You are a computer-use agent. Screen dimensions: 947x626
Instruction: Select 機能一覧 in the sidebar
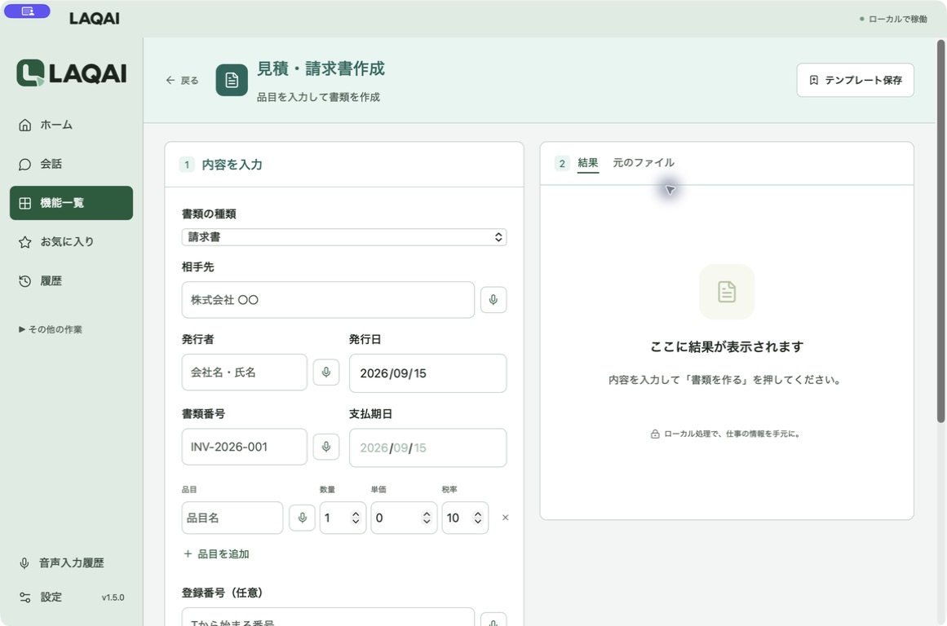71,203
